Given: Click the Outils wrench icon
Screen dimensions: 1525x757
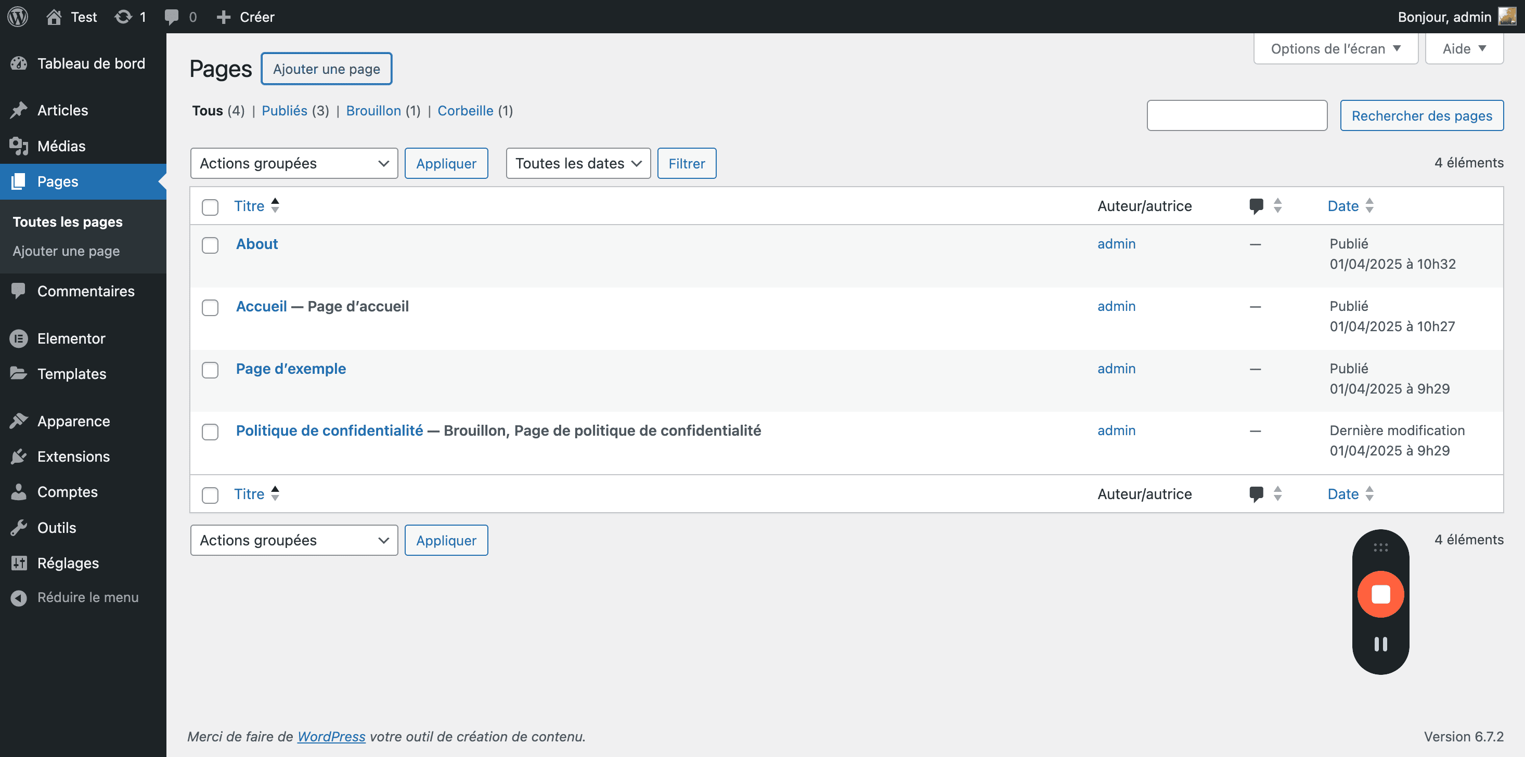Looking at the screenshot, I should [19, 527].
